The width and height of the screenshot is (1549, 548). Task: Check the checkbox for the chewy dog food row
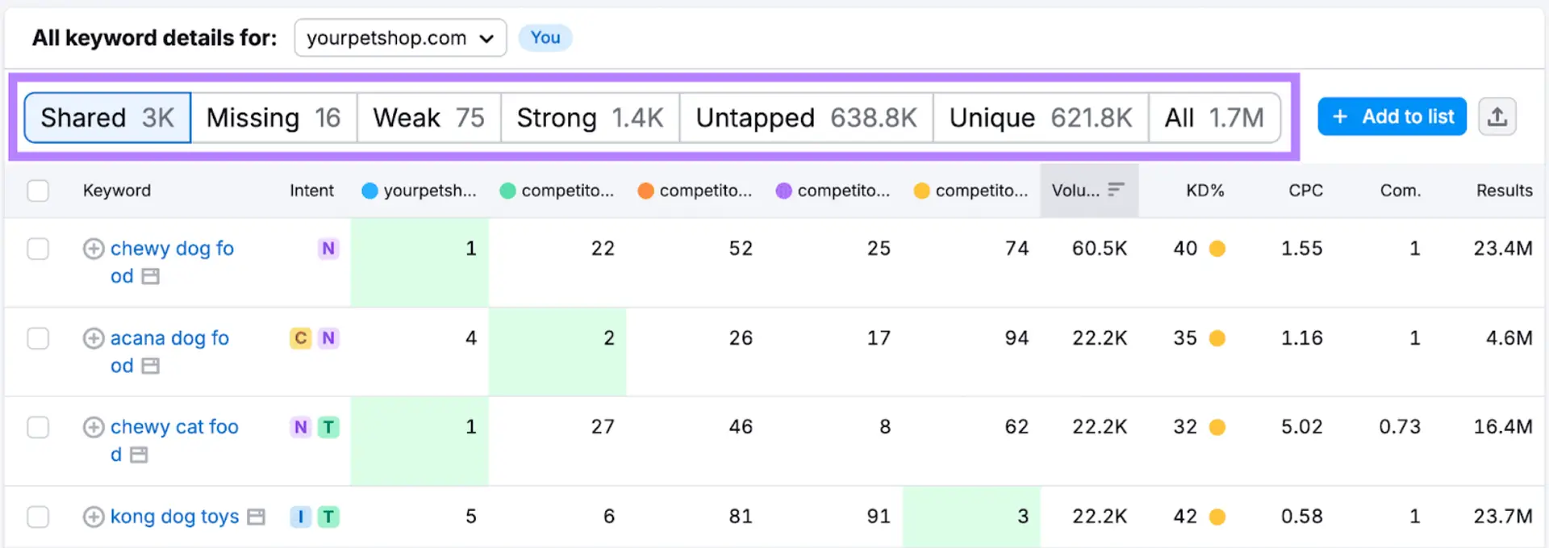coord(38,249)
